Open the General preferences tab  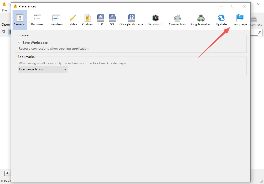click(x=20, y=20)
